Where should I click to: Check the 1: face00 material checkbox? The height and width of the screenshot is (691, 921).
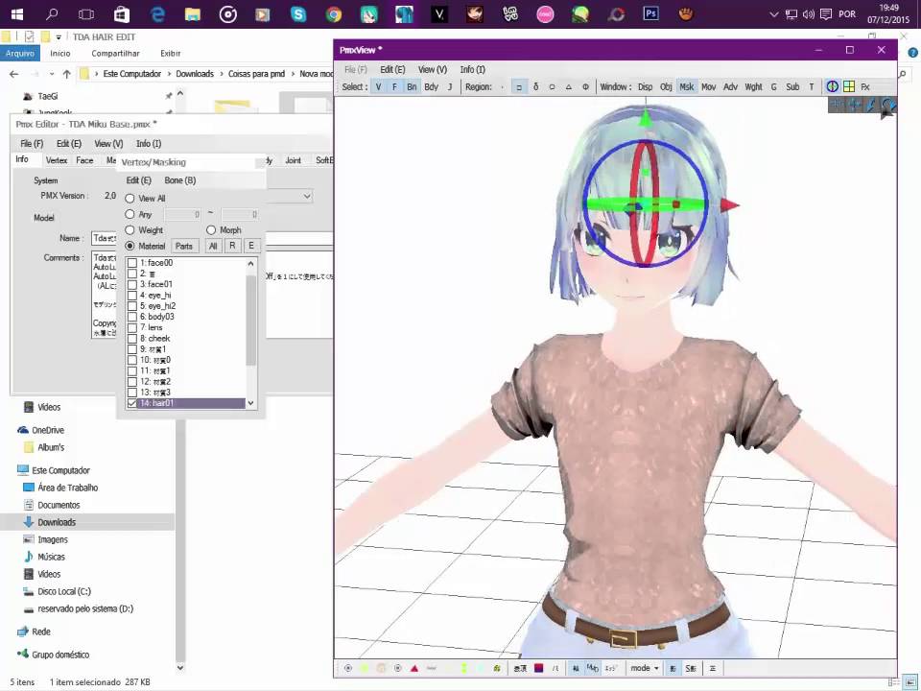click(x=132, y=263)
